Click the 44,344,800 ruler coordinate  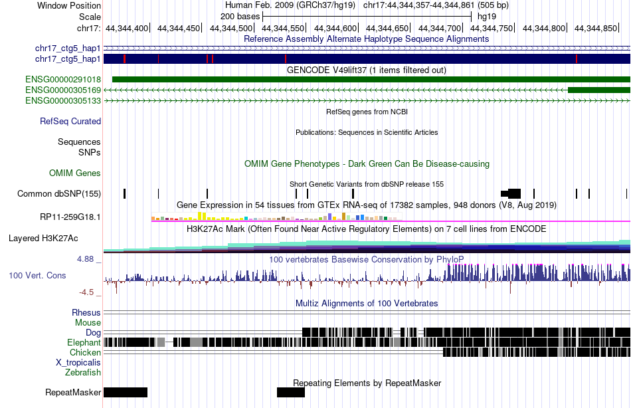tap(544, 28)
